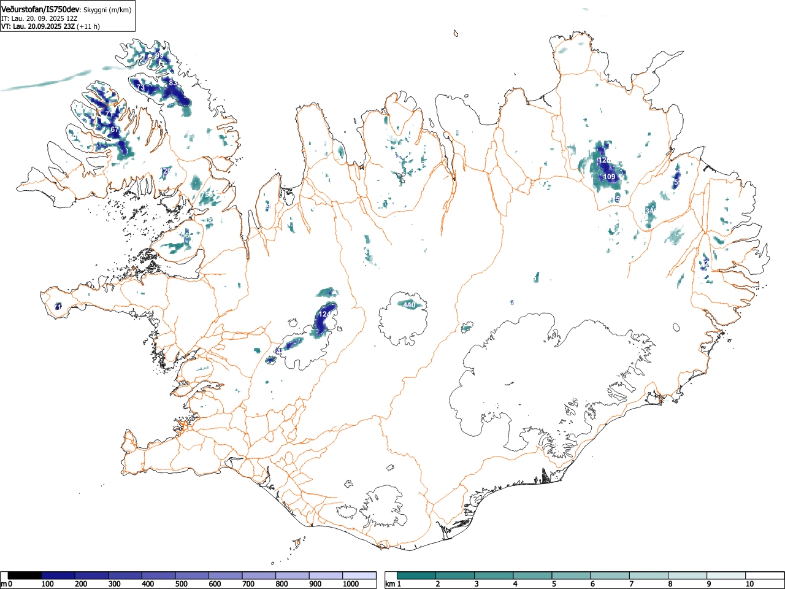Viewport: 785px width, 589px height.
Task: Click the '(+11 h)' forecast offset text
Action: pyautogui.click(x=88, y=26)
